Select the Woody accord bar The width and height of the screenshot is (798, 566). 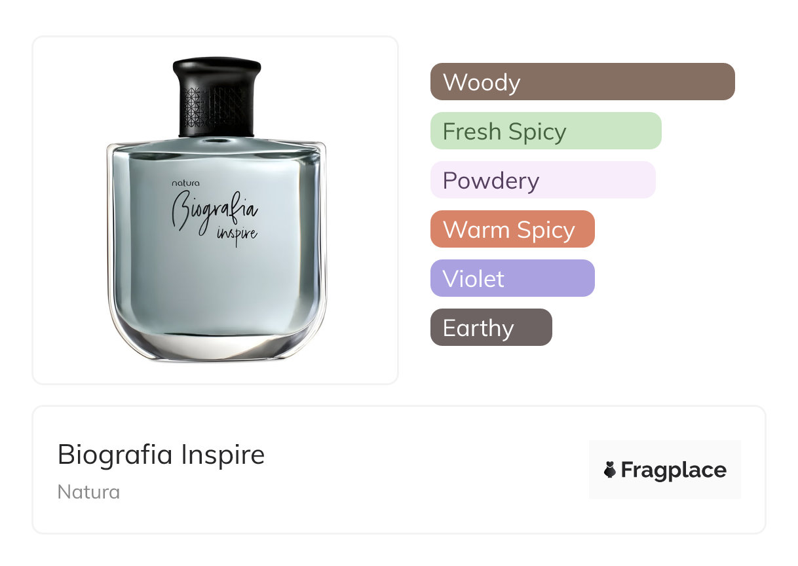click(582, 82)
